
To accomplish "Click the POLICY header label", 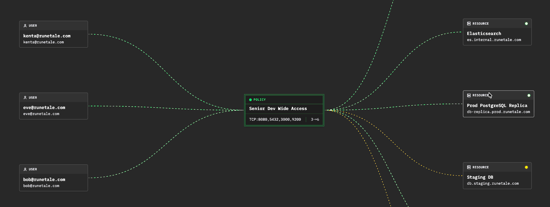I will coord(259,100).
